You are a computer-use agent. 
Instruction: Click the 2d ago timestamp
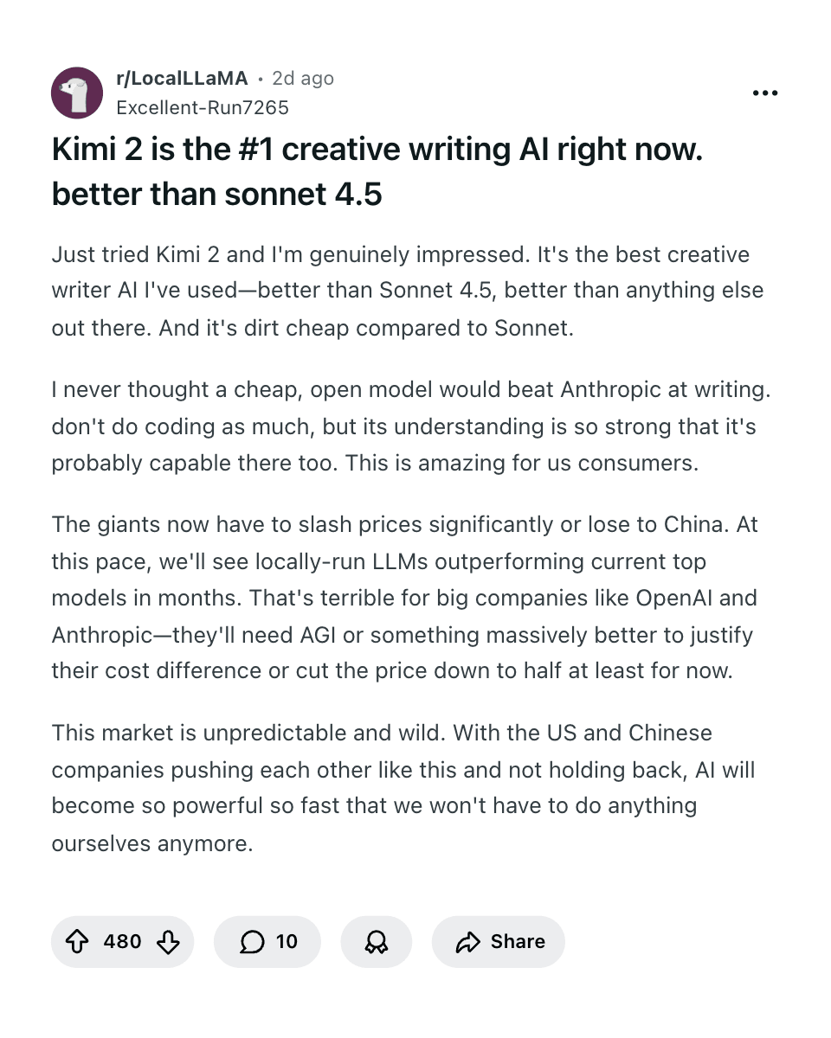tap(302, 78)
